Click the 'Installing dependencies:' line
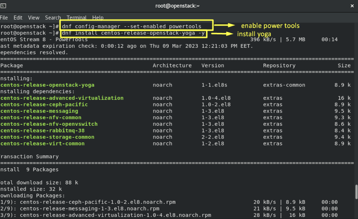Viewport: 358px width, 219px height. (x=37, y=92)
